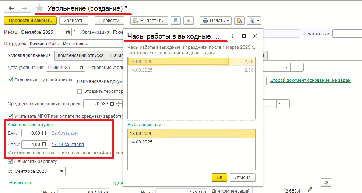Add document to favorites with star icon

coord(39,8)
